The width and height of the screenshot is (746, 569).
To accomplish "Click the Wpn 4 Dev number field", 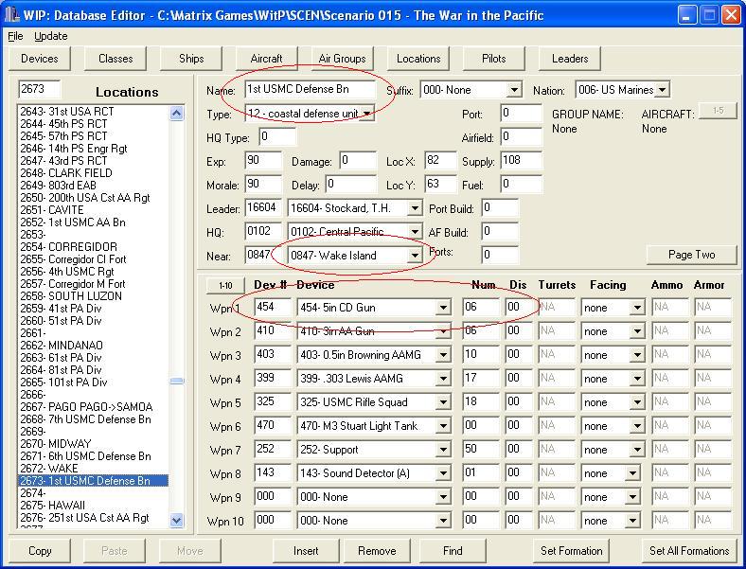I will click(272, 378).
